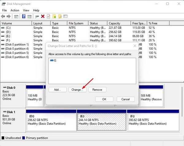
Task: Click the Forward arrow in the toolbar
Action: point(9,16)
